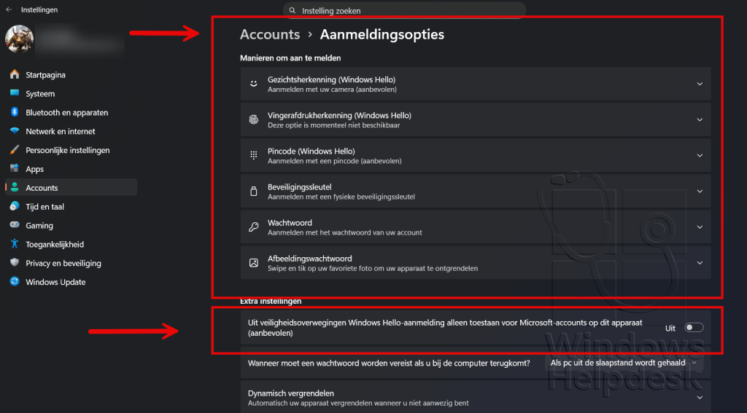This screenshot has width=747, height=413.
Task: Expand the Dynamisch vergrendelen section chevron
Action: click(699, 397)
